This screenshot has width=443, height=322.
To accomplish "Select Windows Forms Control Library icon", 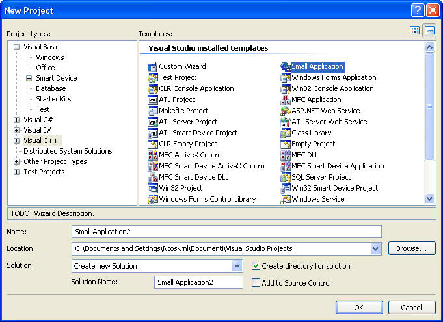I will pyautogui.click(x=153, y=200).
